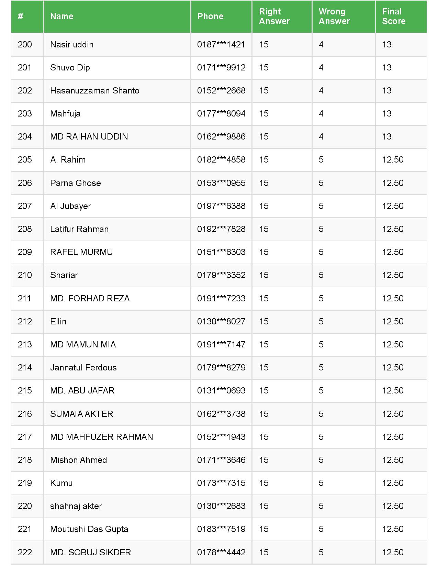
Task: Click the Wrong Answer column header
Action: coord(334,16)
